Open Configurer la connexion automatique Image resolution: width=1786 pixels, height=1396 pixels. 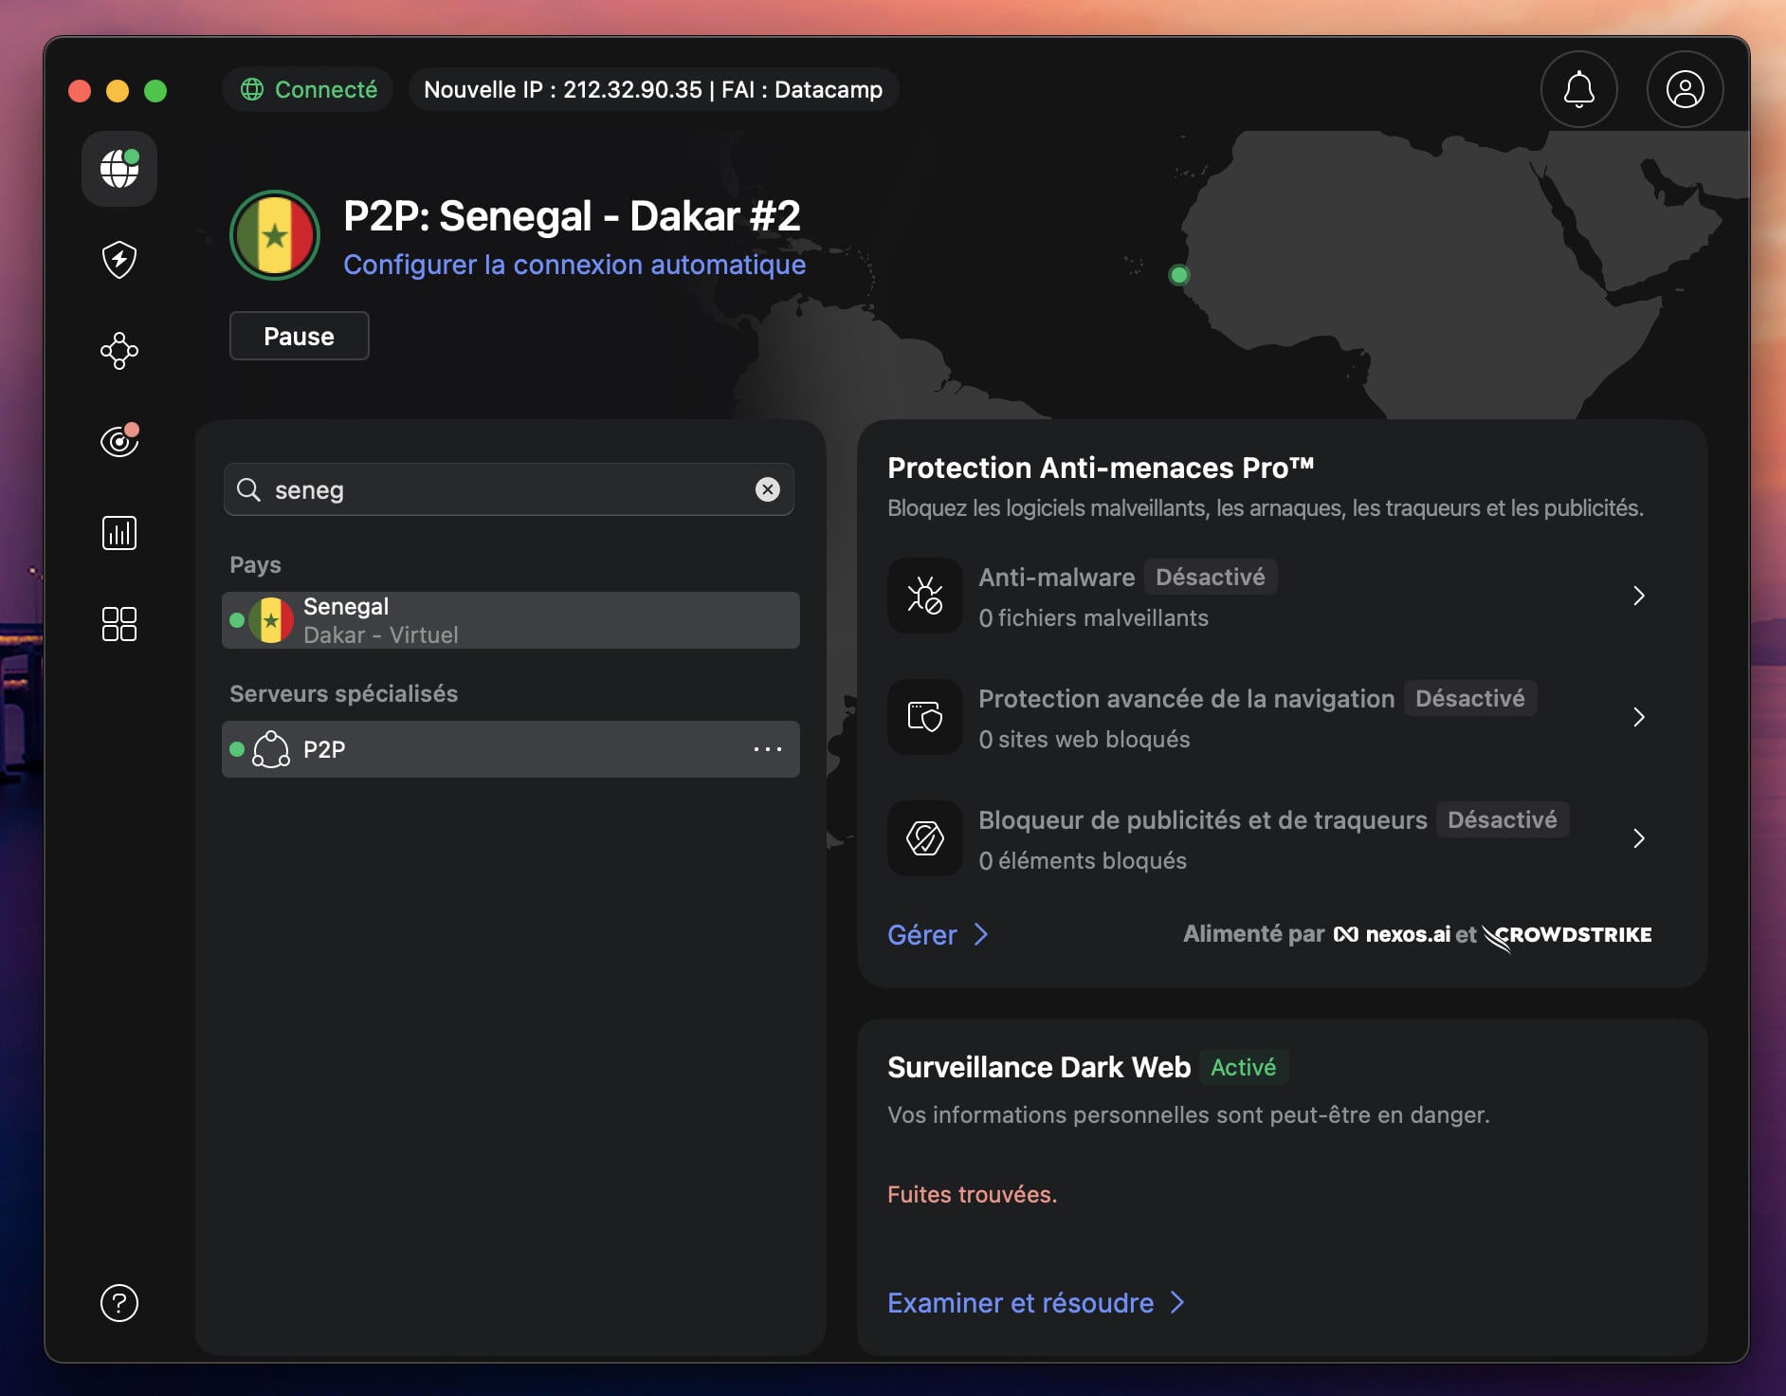pyautogui.click(x=573, y=266)
